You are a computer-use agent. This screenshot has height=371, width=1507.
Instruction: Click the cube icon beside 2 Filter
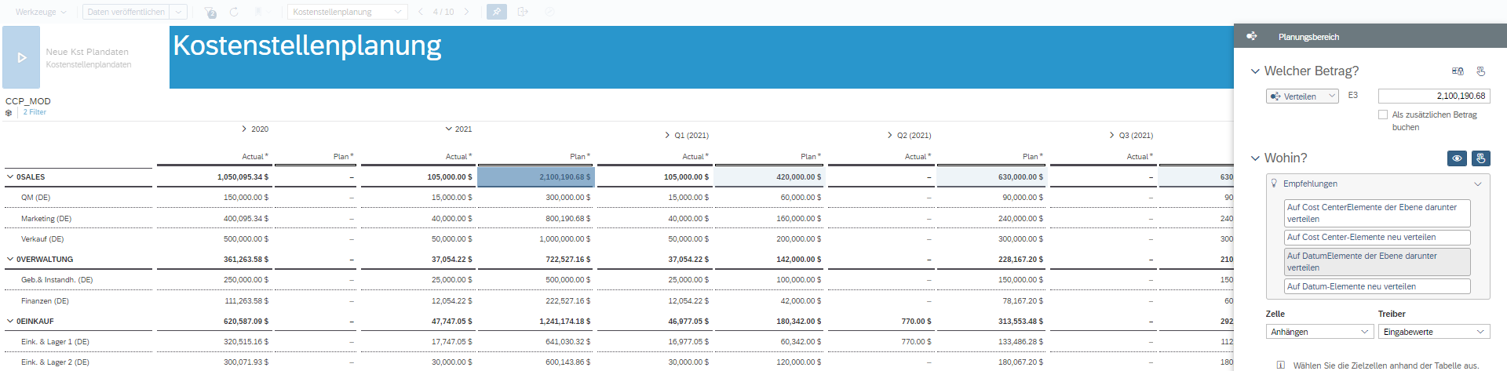(9, 113)
